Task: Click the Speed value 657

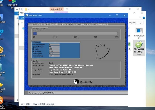Action: 54,47
